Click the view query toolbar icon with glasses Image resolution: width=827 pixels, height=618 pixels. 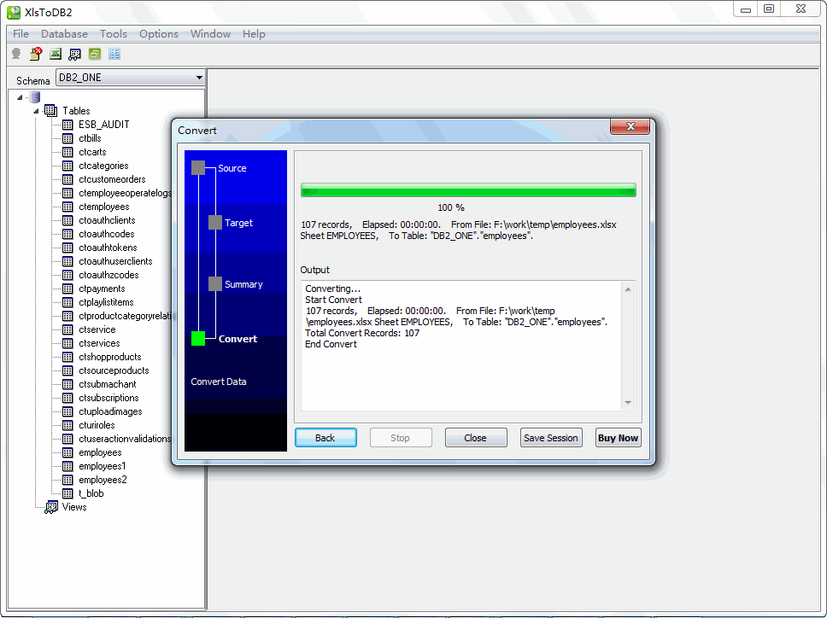coord(75,54)
